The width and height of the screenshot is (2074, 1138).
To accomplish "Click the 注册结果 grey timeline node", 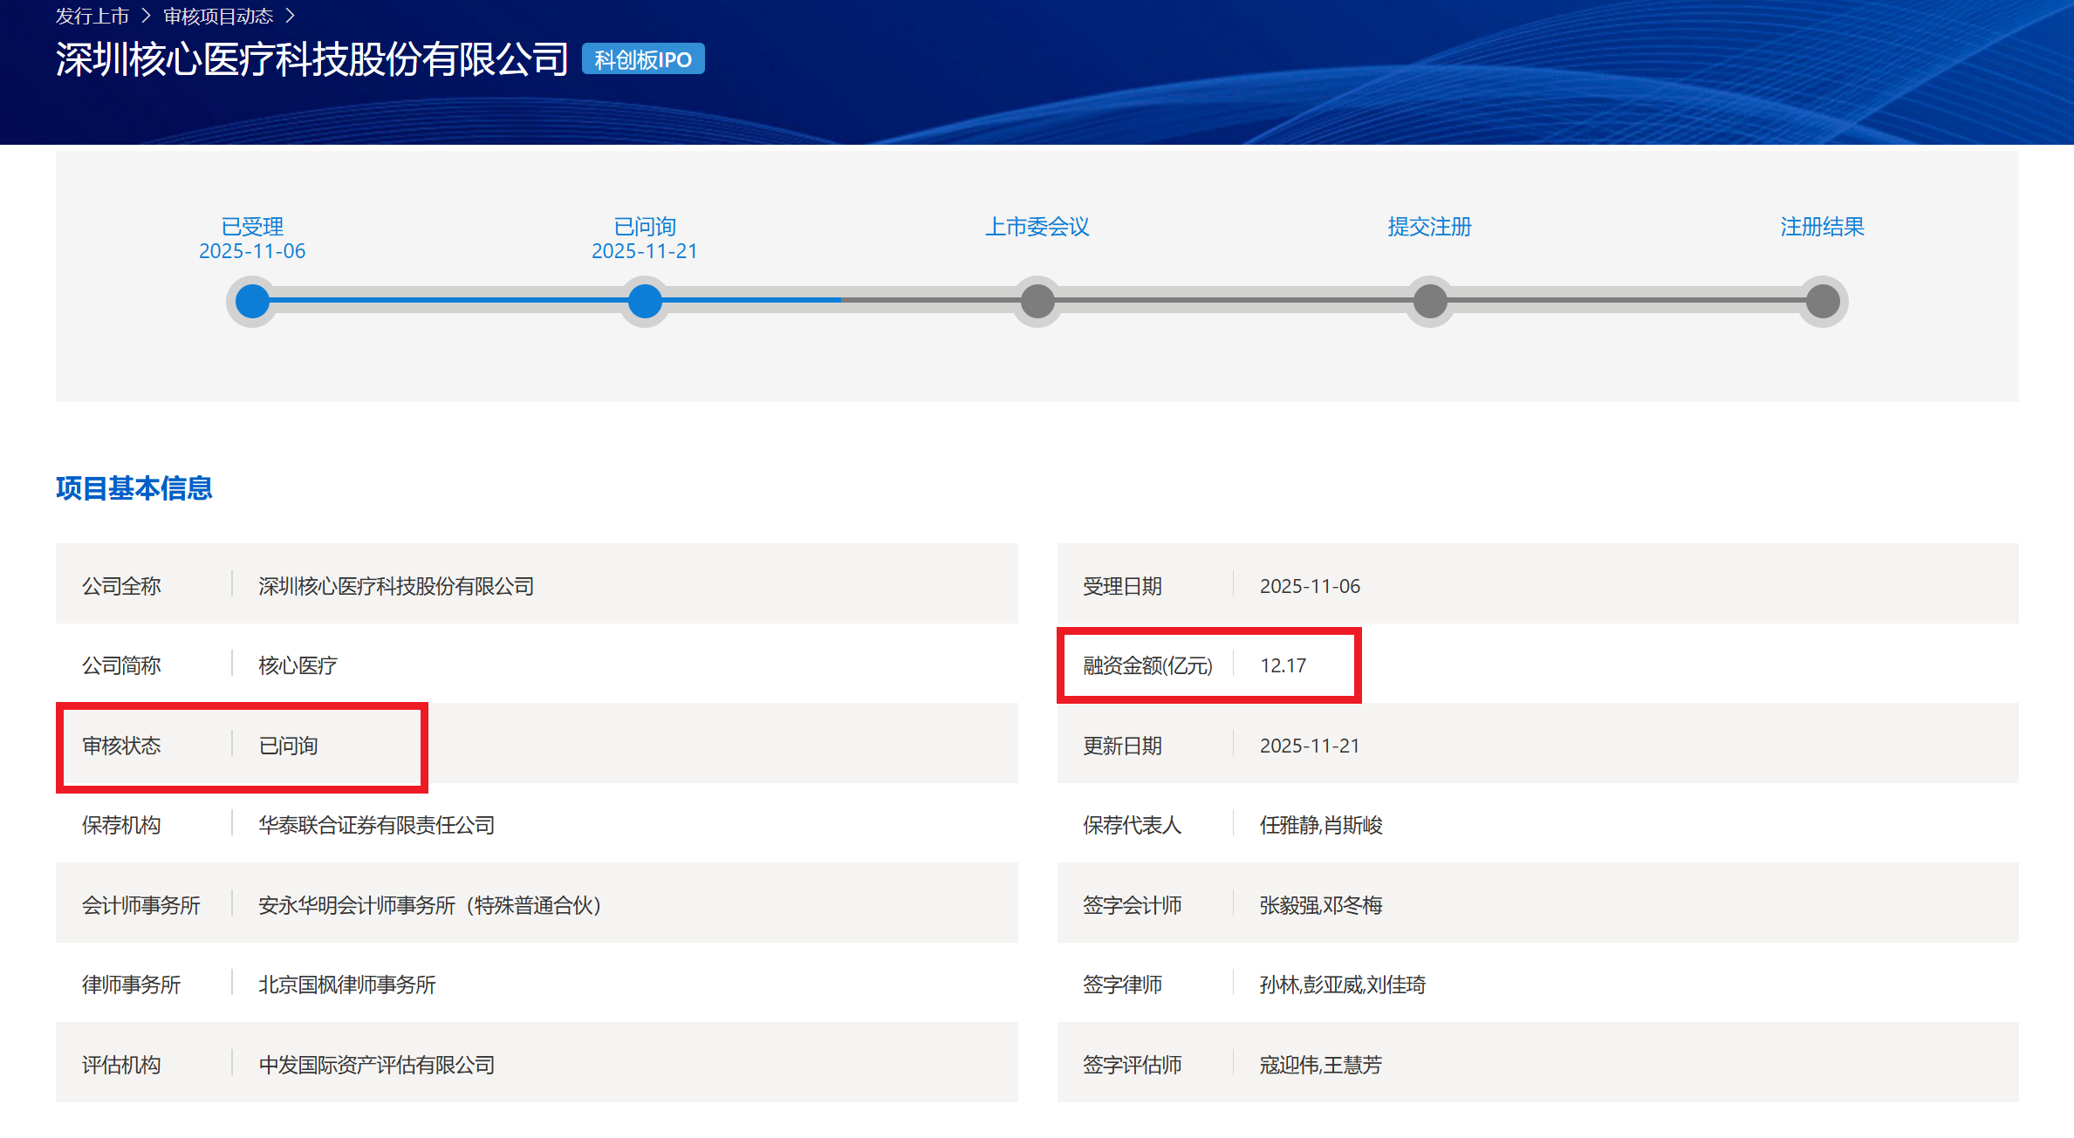I will [1823, 302].
